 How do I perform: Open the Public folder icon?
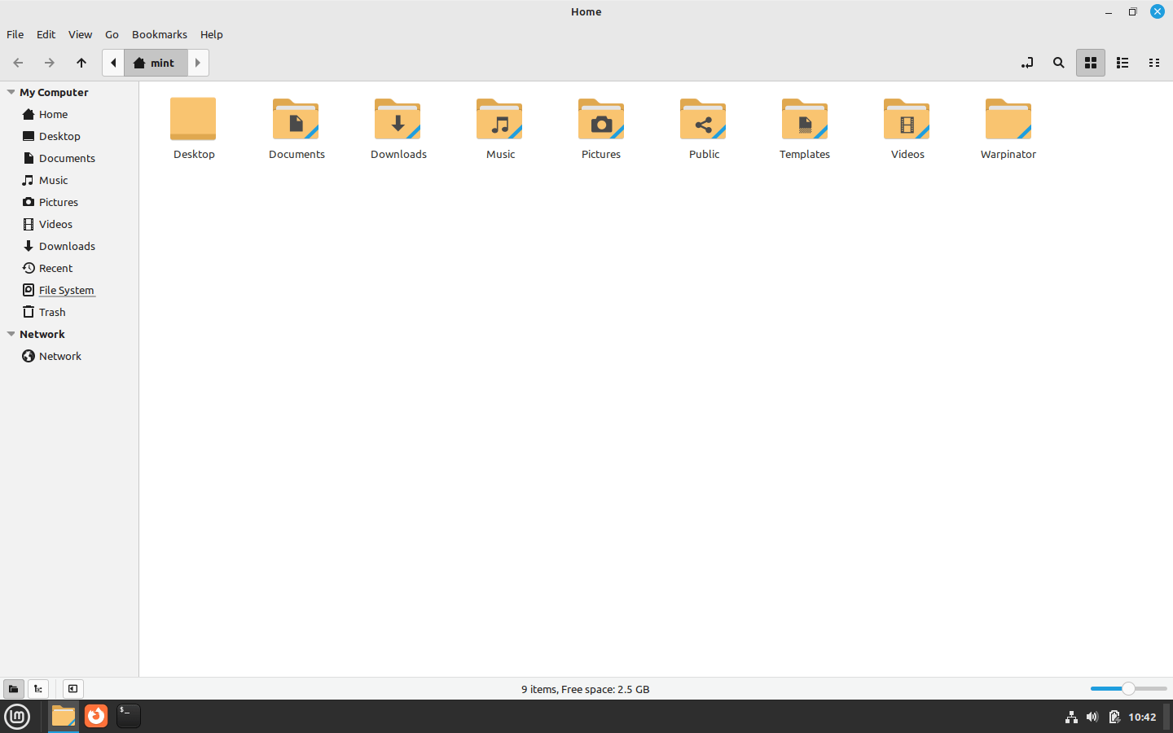pyautogui.click(x=703, y=119)
